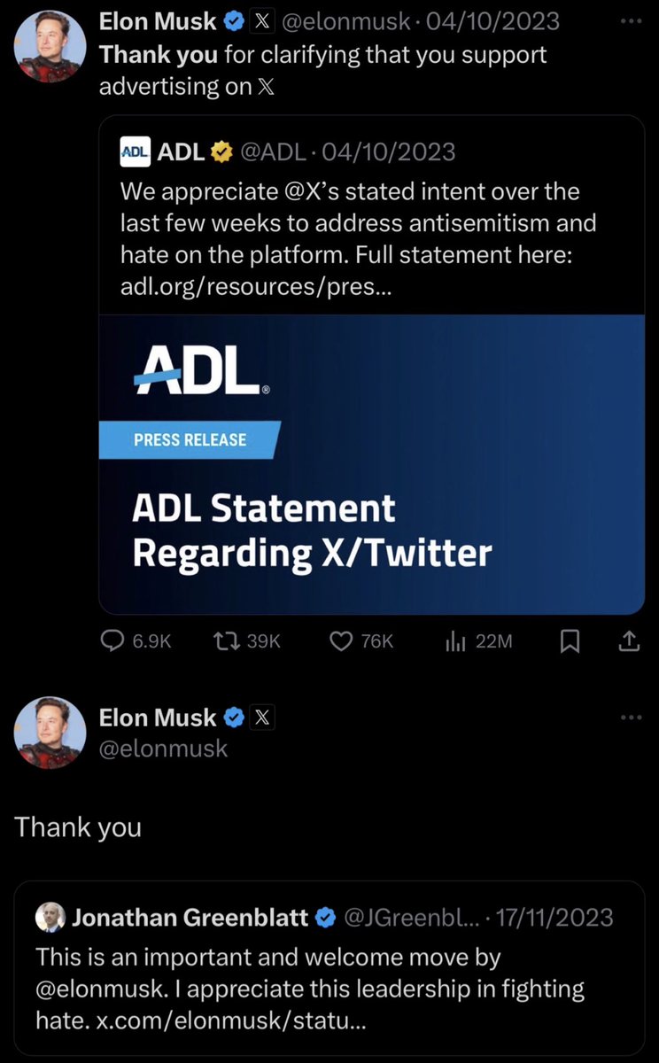659x1063 pixels.
Task: Open the second post's three-dot menu
Action: coord(630,718)
